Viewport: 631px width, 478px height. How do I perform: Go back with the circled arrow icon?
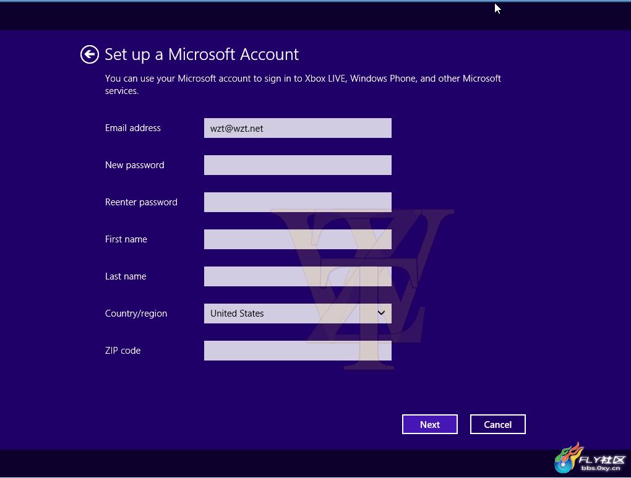coord(89,54)
